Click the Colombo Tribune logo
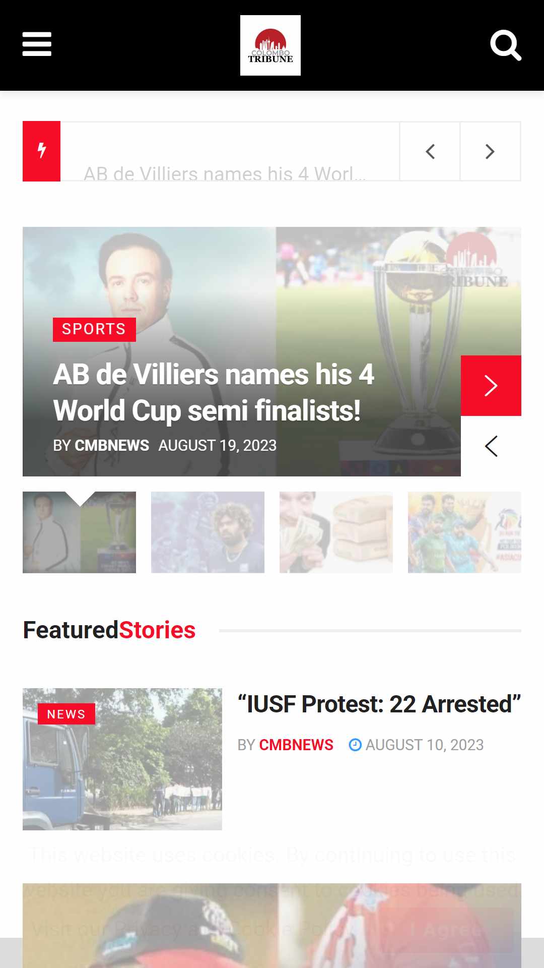 pos(270,45)
